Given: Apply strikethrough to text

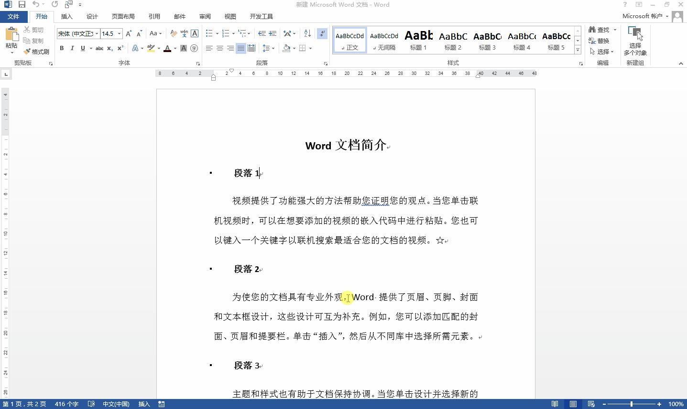Looking at the screenshot, I should click(x=99, y=48).
